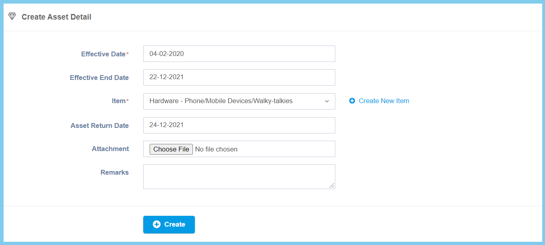Select the Asset Return Date field

click(x=239, y=125)
